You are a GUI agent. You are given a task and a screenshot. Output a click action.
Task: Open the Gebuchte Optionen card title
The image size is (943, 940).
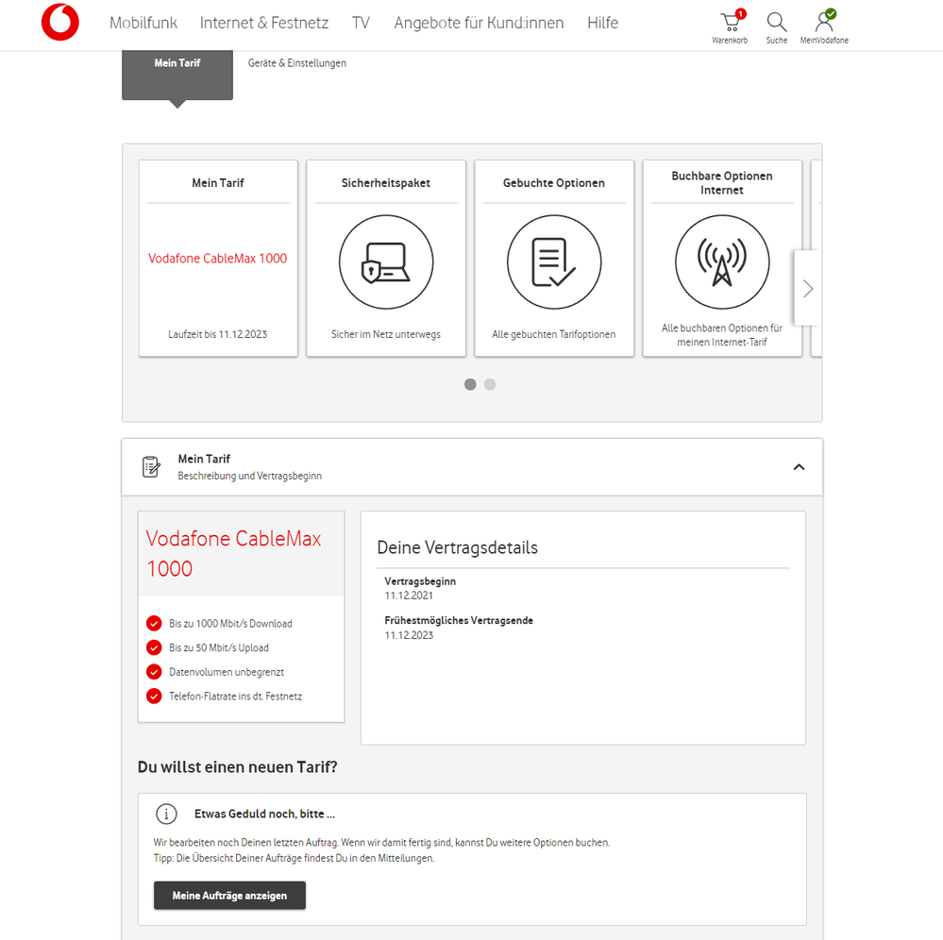coord(554,183)
